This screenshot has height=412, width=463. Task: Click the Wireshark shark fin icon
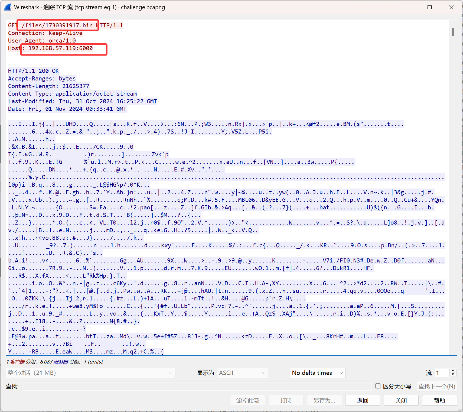8,7
